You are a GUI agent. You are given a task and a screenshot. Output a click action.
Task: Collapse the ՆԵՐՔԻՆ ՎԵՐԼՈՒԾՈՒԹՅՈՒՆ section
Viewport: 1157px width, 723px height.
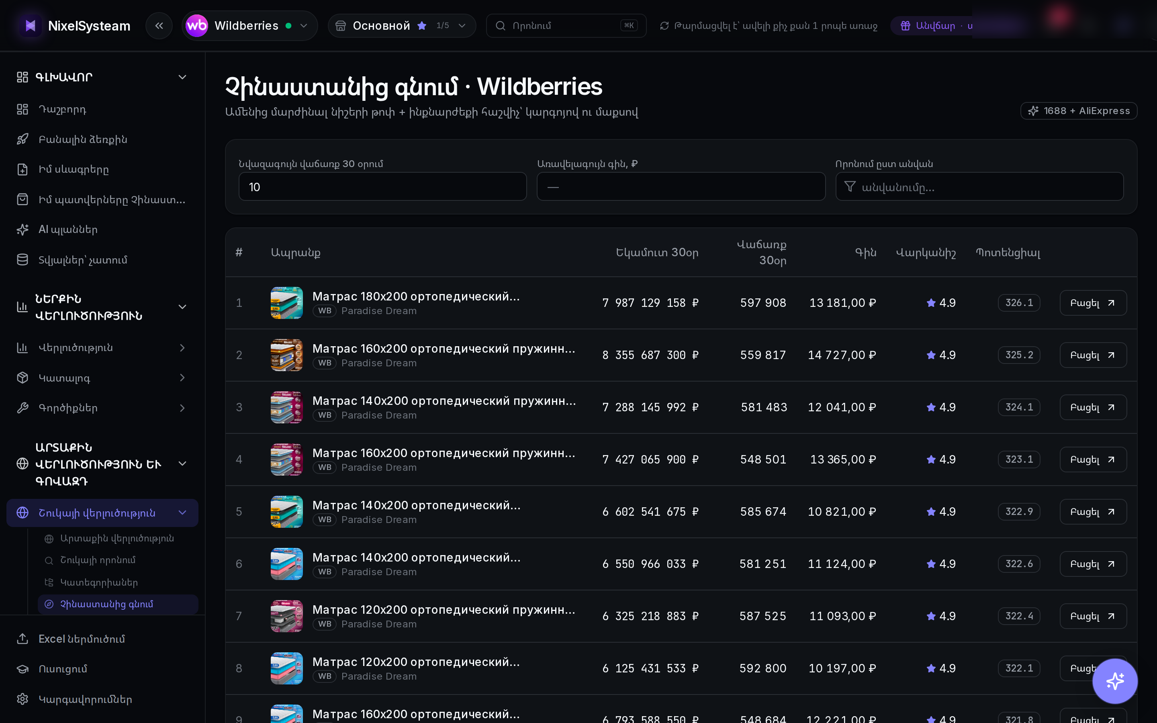(x=182, y=307)
